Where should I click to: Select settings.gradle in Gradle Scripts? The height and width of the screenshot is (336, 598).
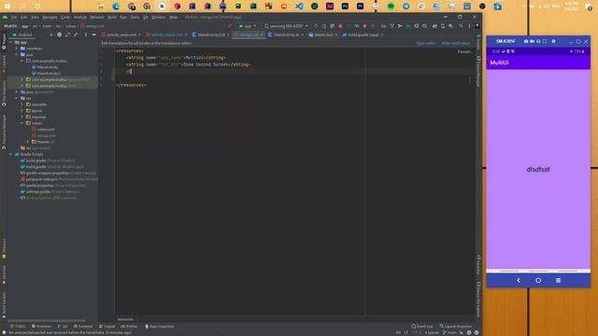(50, 191)
